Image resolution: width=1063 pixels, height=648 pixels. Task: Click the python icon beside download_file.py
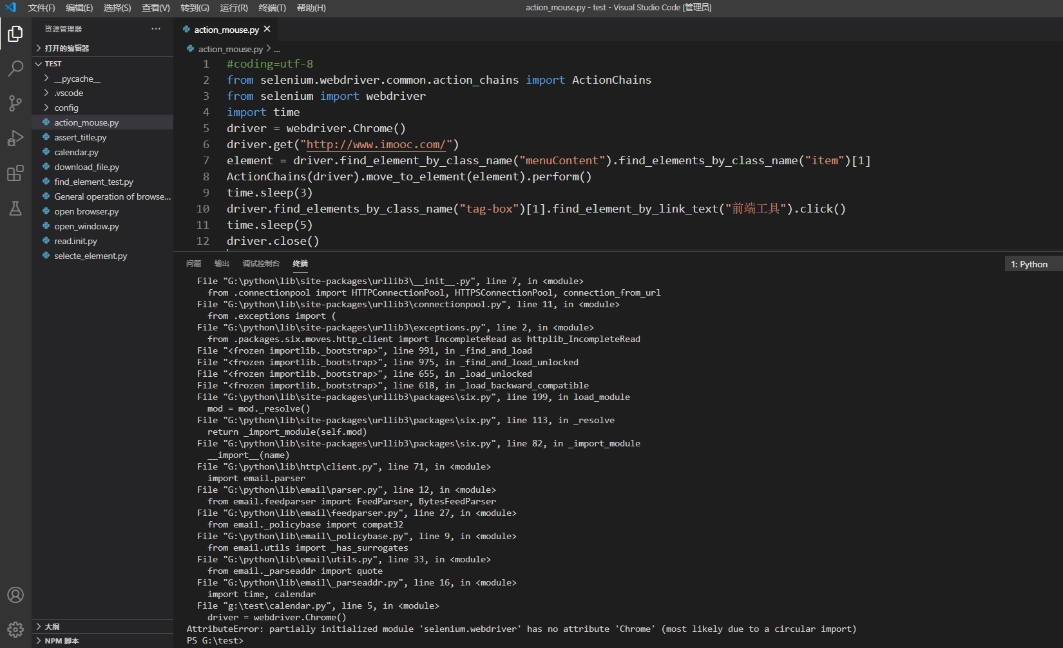(46, 167)
